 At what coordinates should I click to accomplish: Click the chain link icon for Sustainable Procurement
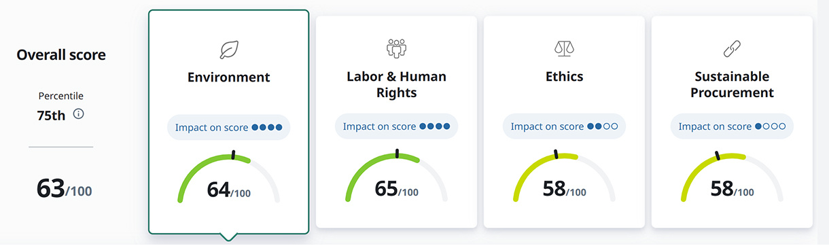[x=732, y=49]
